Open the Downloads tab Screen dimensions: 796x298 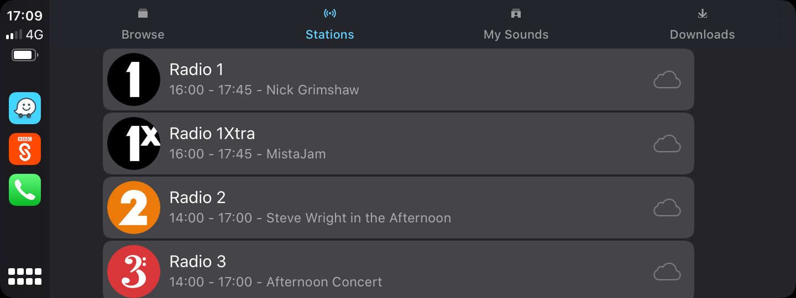pyautogui.click(x=702, y=25)
